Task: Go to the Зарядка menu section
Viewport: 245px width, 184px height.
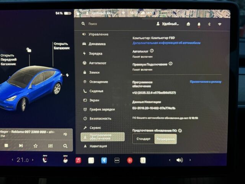Action: click(95, 53)
